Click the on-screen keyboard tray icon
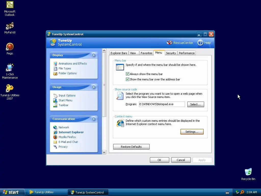Image resolution: width=261 pixels, height=196 pixels. (x=227, y=193)
